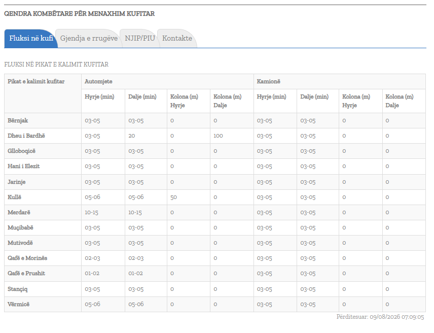The height and width of the screenshot is (333, 434).
Task: Click the Përditesuar timestamp text
Action: coord(380,317)
